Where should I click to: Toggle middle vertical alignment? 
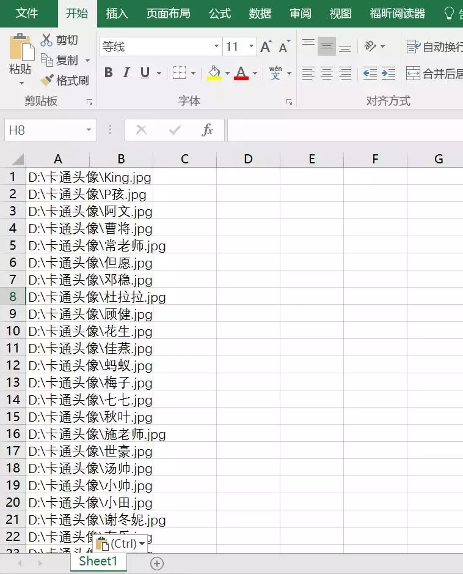tap(327, 46)
